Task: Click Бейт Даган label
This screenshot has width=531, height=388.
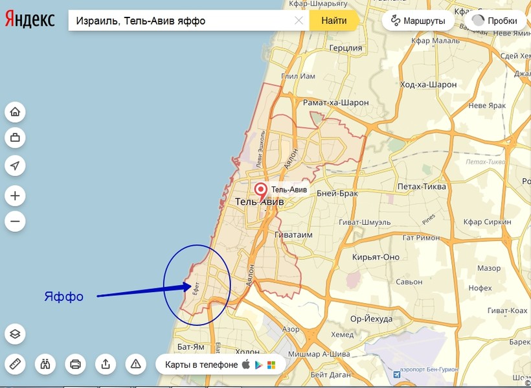Action: 330,374
